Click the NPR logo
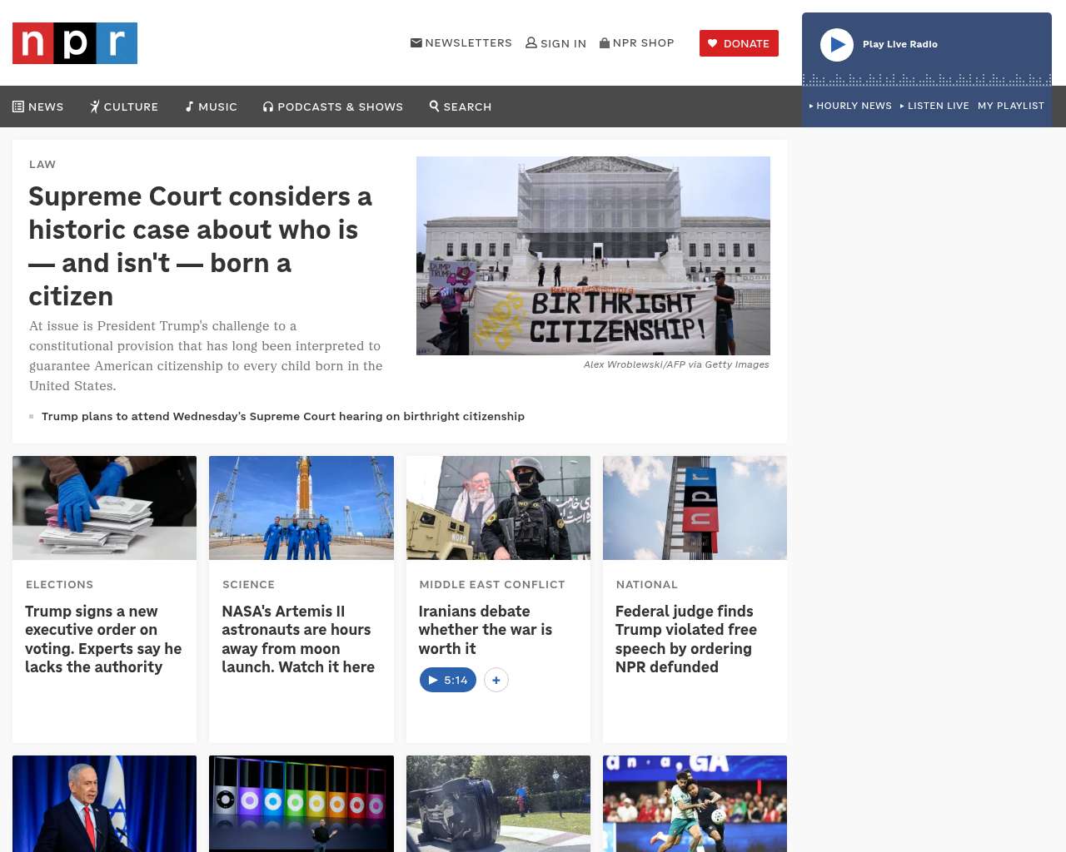 tap(75, 43)
